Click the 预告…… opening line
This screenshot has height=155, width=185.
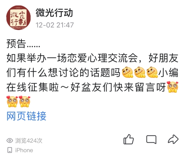23,44
